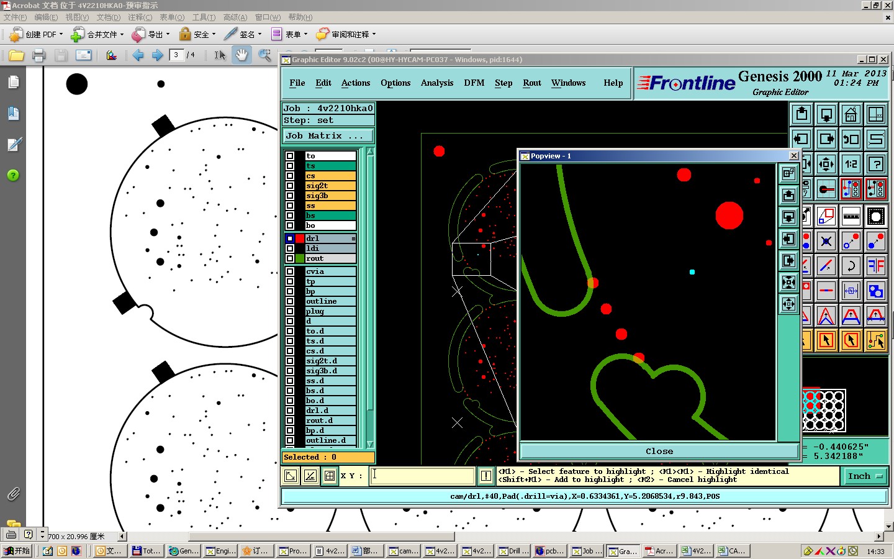
Task: Click the 1:2 zoom scale icon
Action: point(851,164)
